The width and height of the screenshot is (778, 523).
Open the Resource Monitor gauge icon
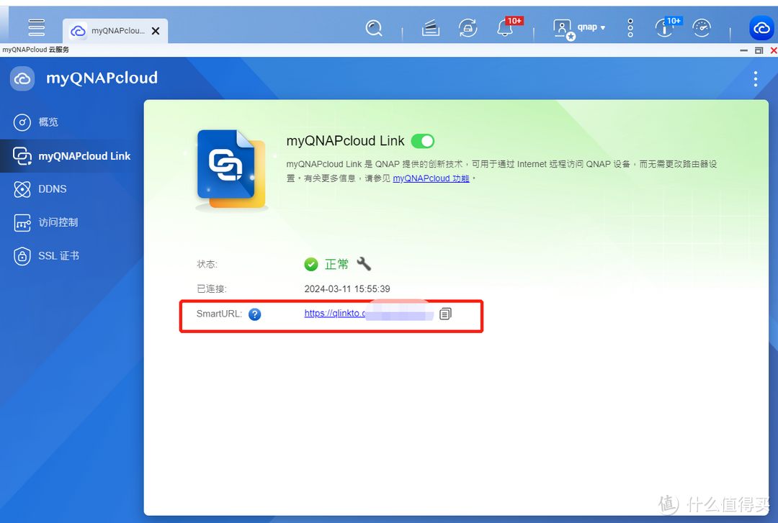(x=702, y=27)
